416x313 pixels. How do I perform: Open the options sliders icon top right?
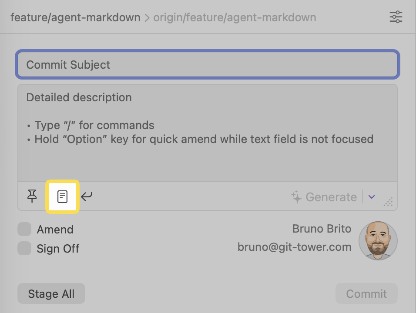point(396,17)
